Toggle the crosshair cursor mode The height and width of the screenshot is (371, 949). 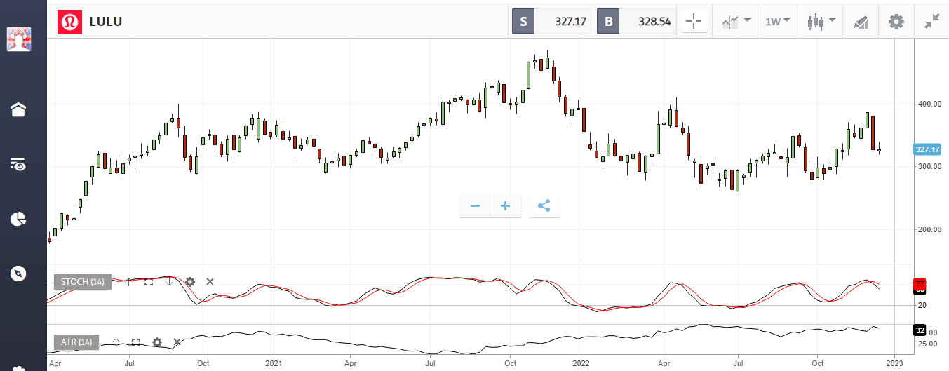(x=694, y=22)
